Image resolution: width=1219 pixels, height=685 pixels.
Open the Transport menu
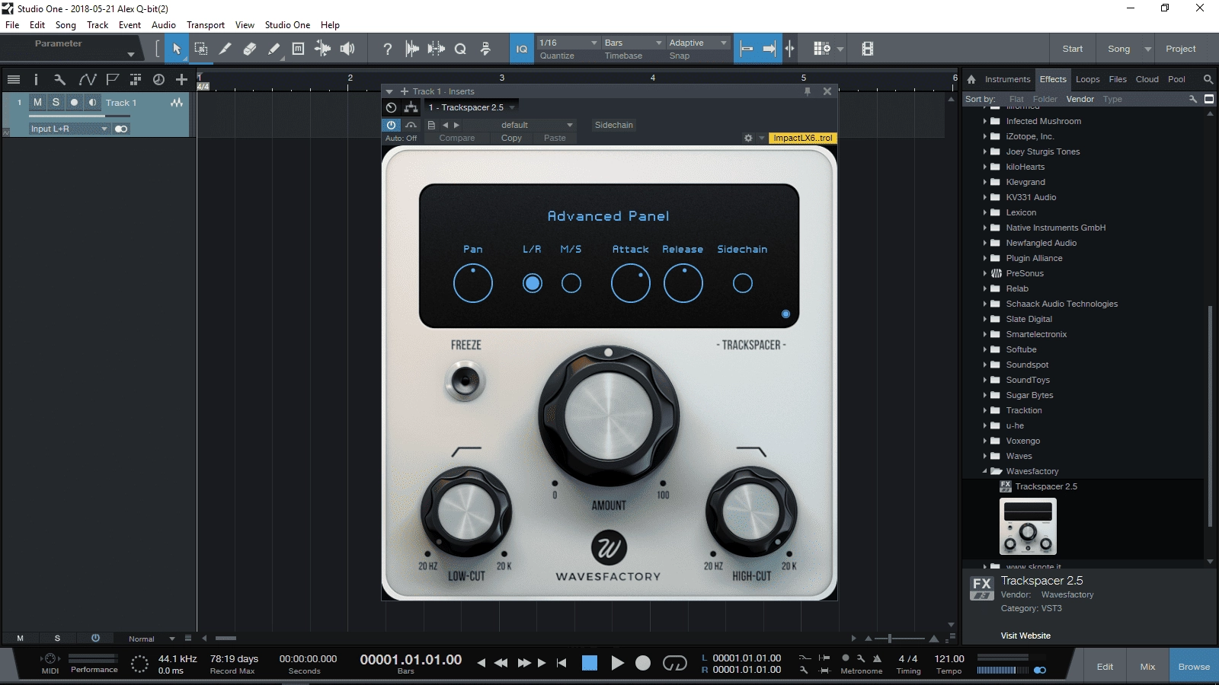[206, 25]
